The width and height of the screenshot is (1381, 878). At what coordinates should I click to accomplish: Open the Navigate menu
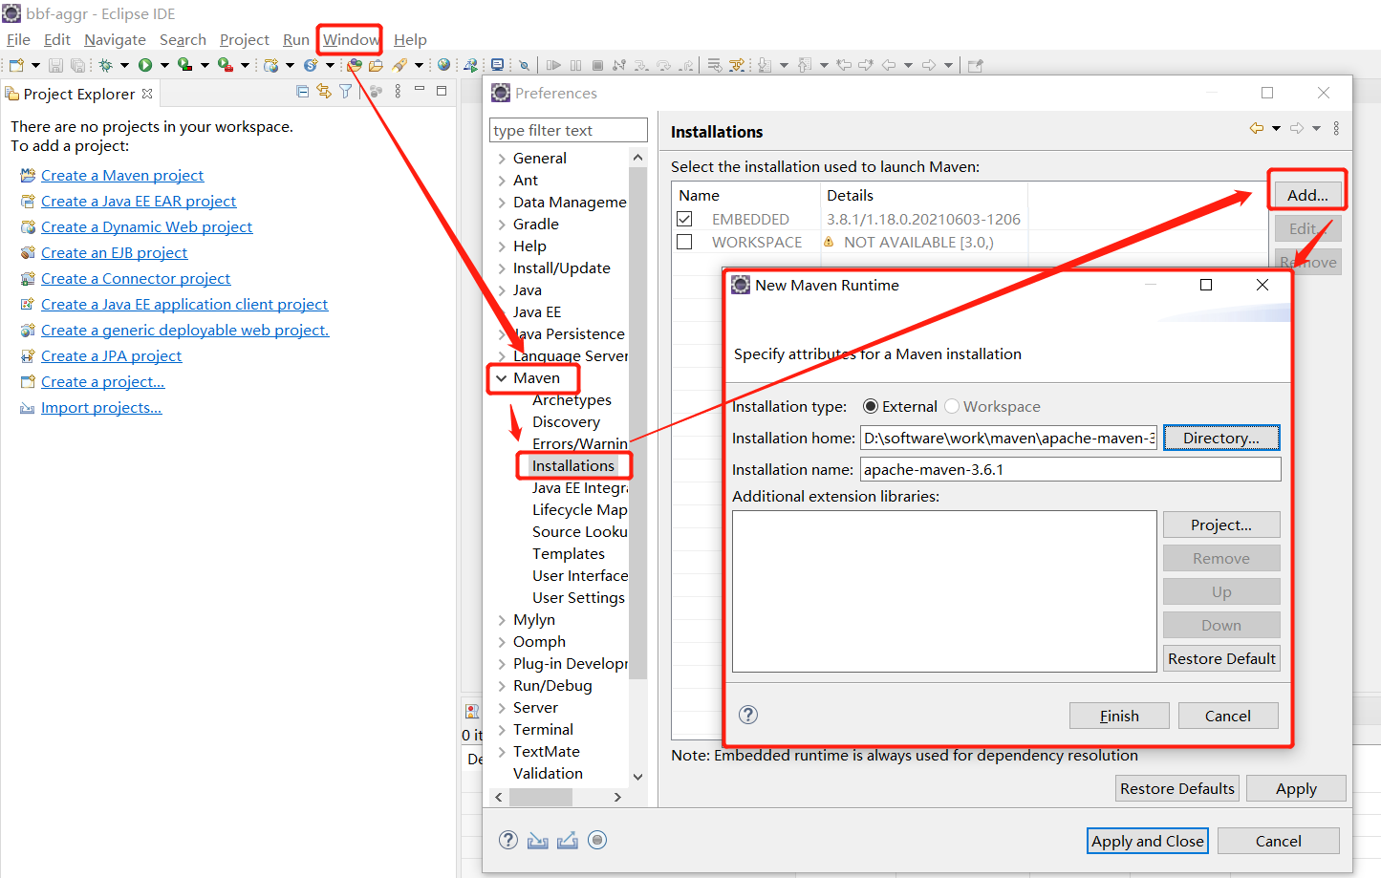coord(115,39)
